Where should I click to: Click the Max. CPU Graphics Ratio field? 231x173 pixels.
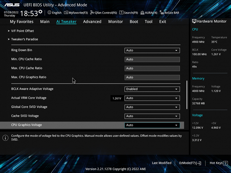click(152, 77)
